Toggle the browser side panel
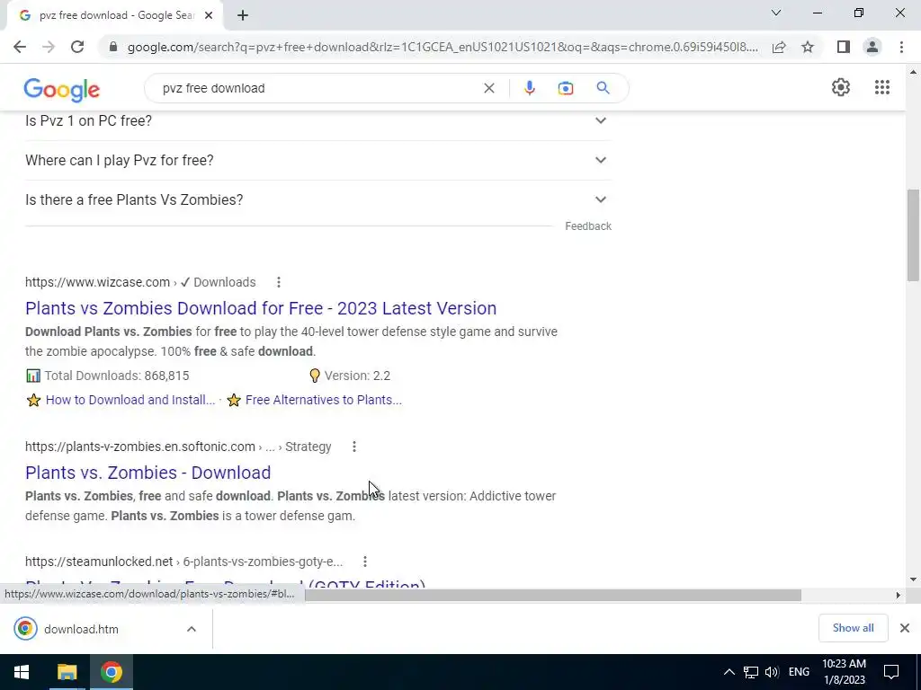 (x=844, y=47)
